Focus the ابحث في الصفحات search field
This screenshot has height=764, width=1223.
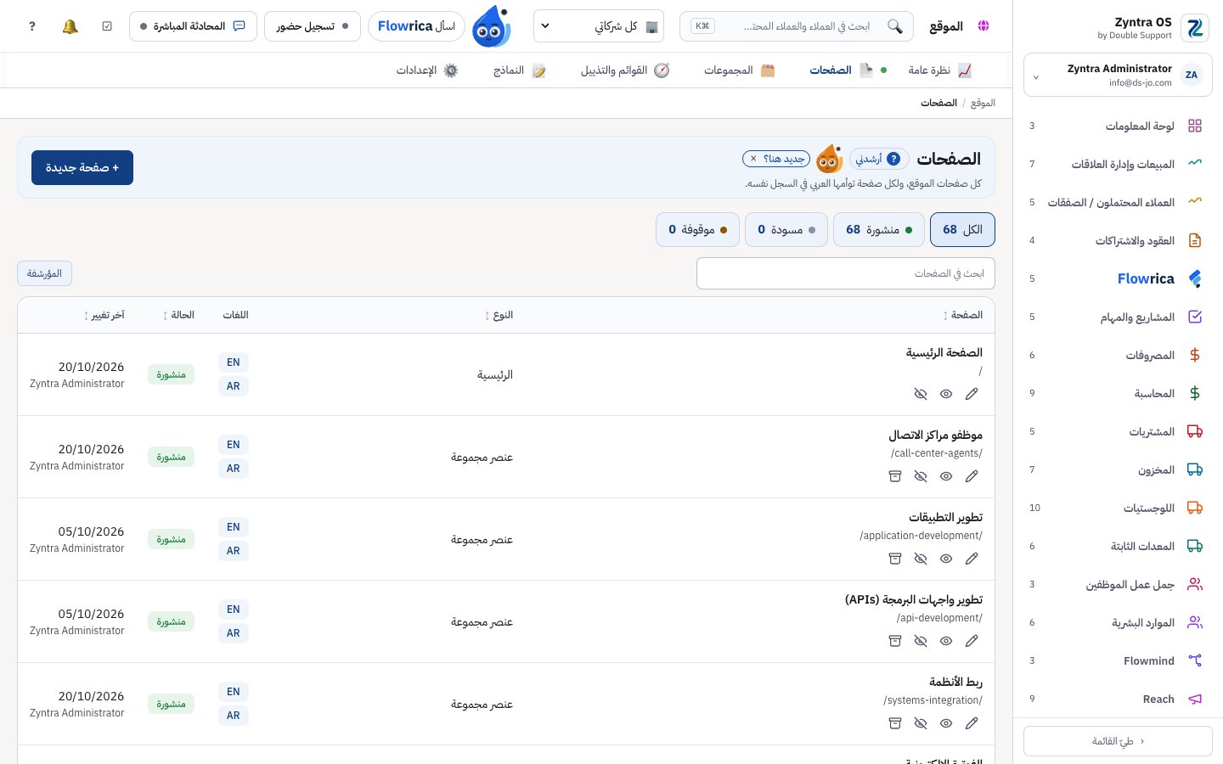[x=846, y=273]
